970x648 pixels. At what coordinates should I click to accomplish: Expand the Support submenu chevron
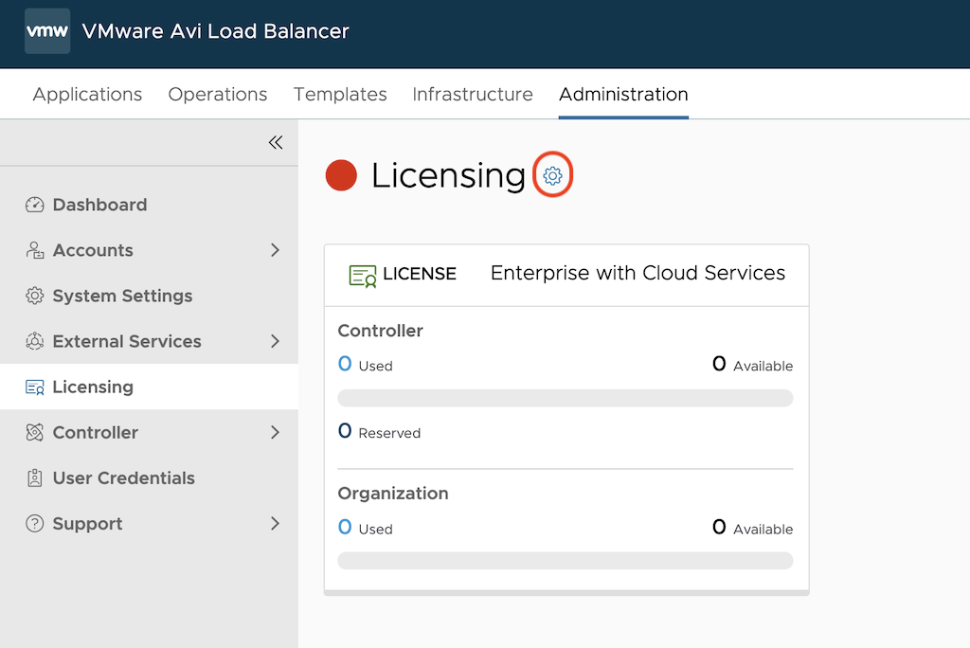click(x=276, y=524)
